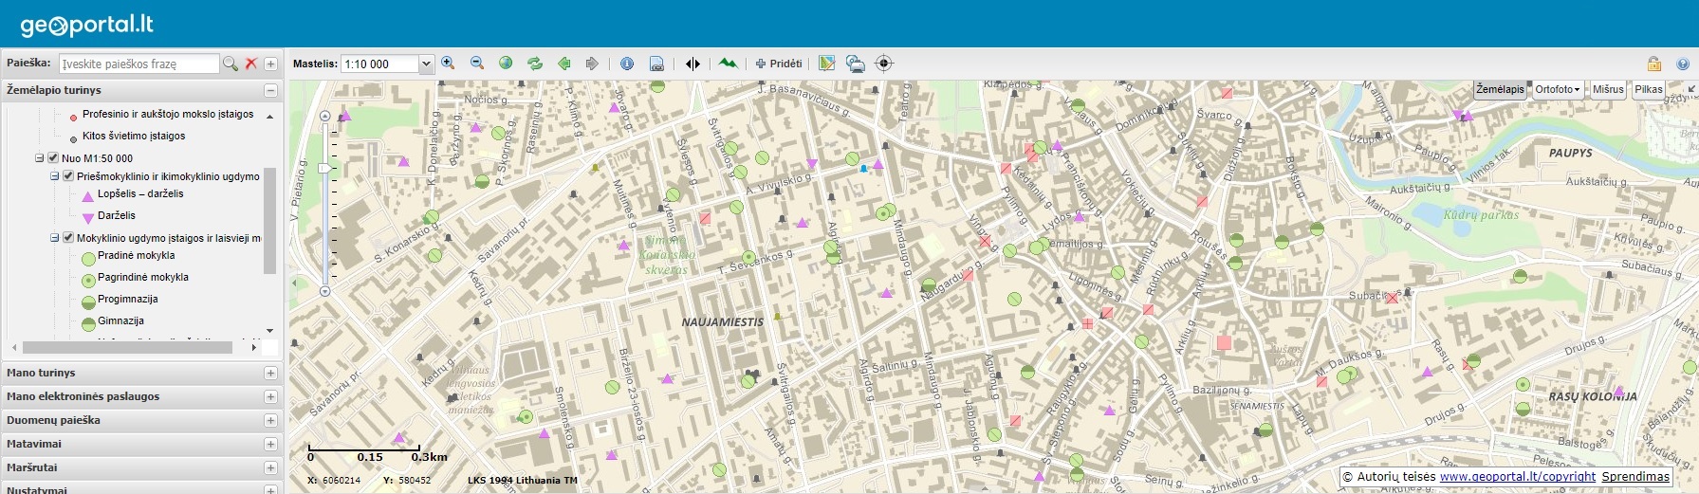Click the zoom out magnifier tool
Screen dimensions: 1699x494
coord(477,64)
